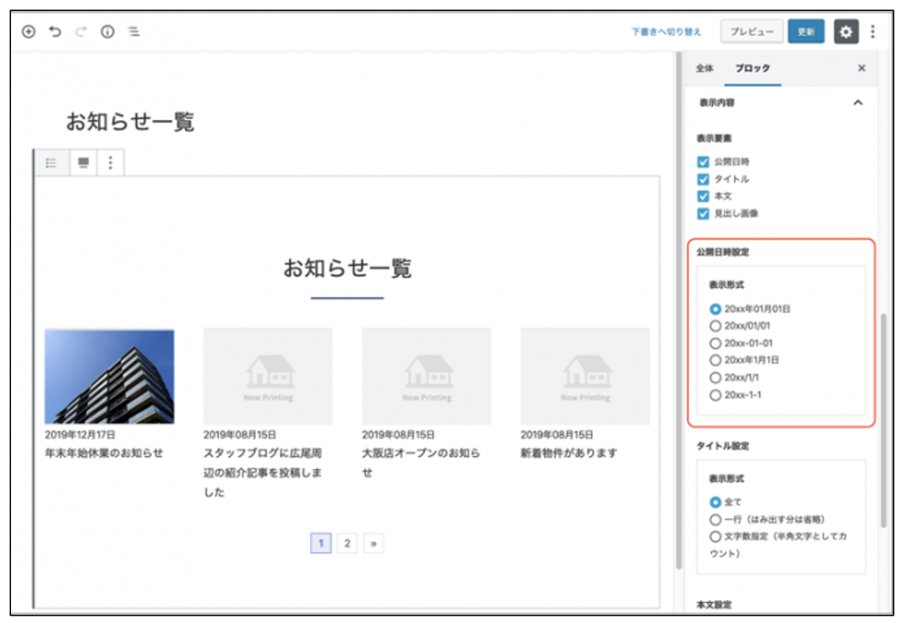Image resolution: width=903 pixels, height=623 pixels.
Task: Open the top-right more options menu
Action: tap(873, 31)
